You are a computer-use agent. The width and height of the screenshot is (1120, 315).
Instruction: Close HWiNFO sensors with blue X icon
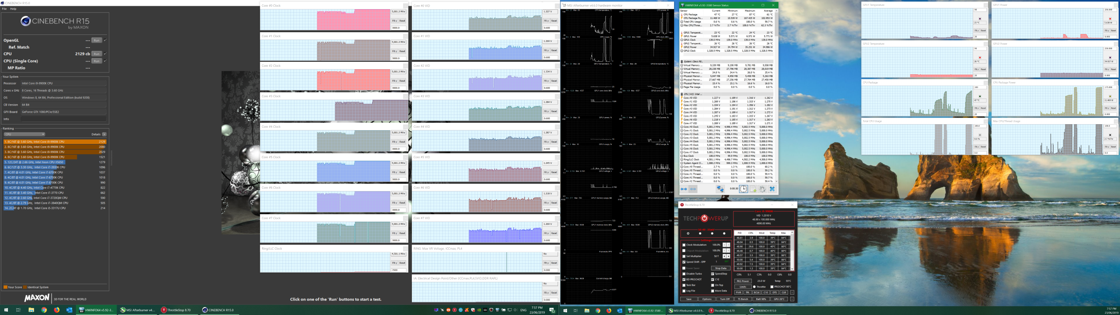772,189
